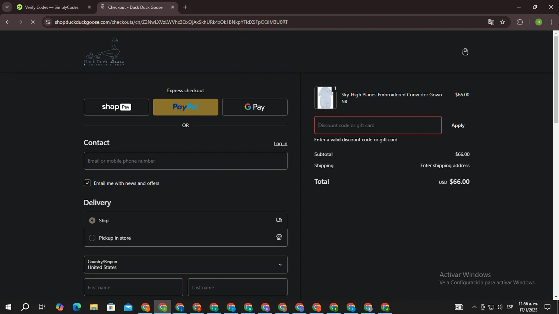
Task: Go back to the previous page
Action: click(7, 22)
